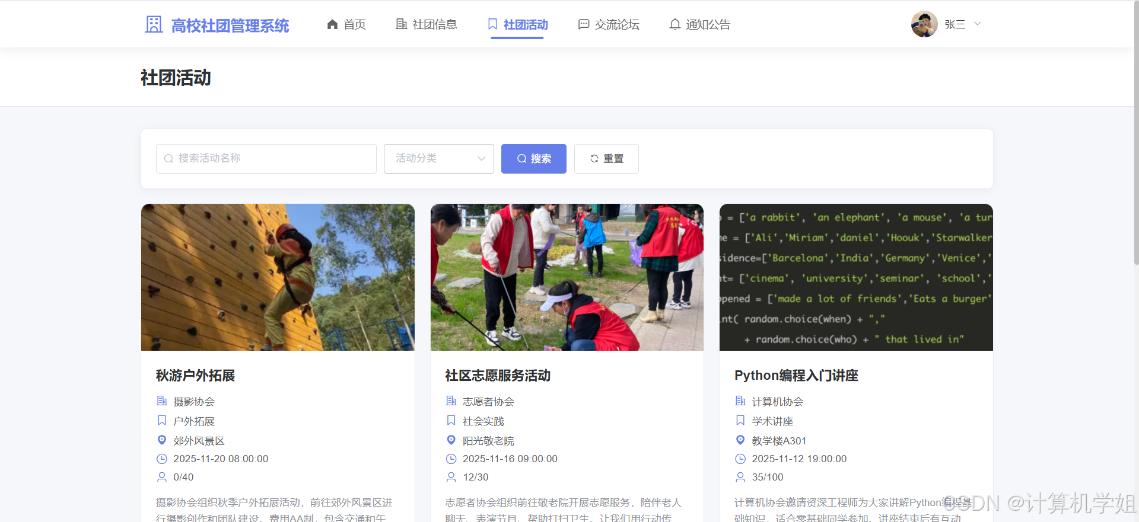Click the 张三 username text
The width and height of the screenshot is (1139, 522).
point(955,24)
